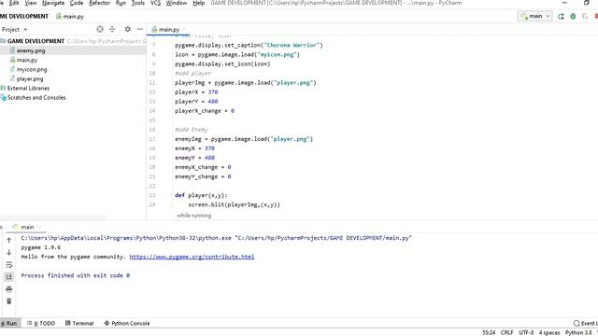
Task: Hide the Project tool window
Action: coord(140,29)
